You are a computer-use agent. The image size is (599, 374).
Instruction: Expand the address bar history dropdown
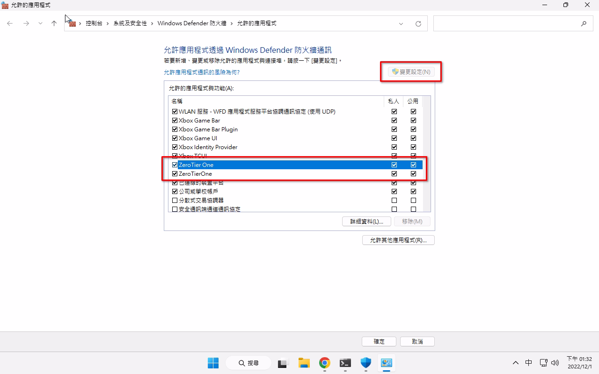401,24
